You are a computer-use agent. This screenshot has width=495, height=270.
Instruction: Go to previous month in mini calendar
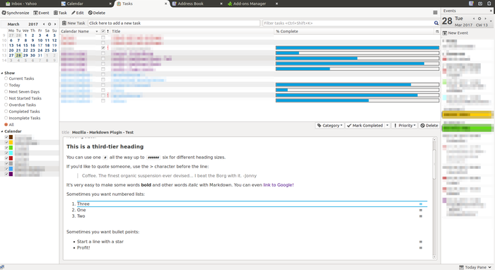pyautogui.click(x=44, y=24)
